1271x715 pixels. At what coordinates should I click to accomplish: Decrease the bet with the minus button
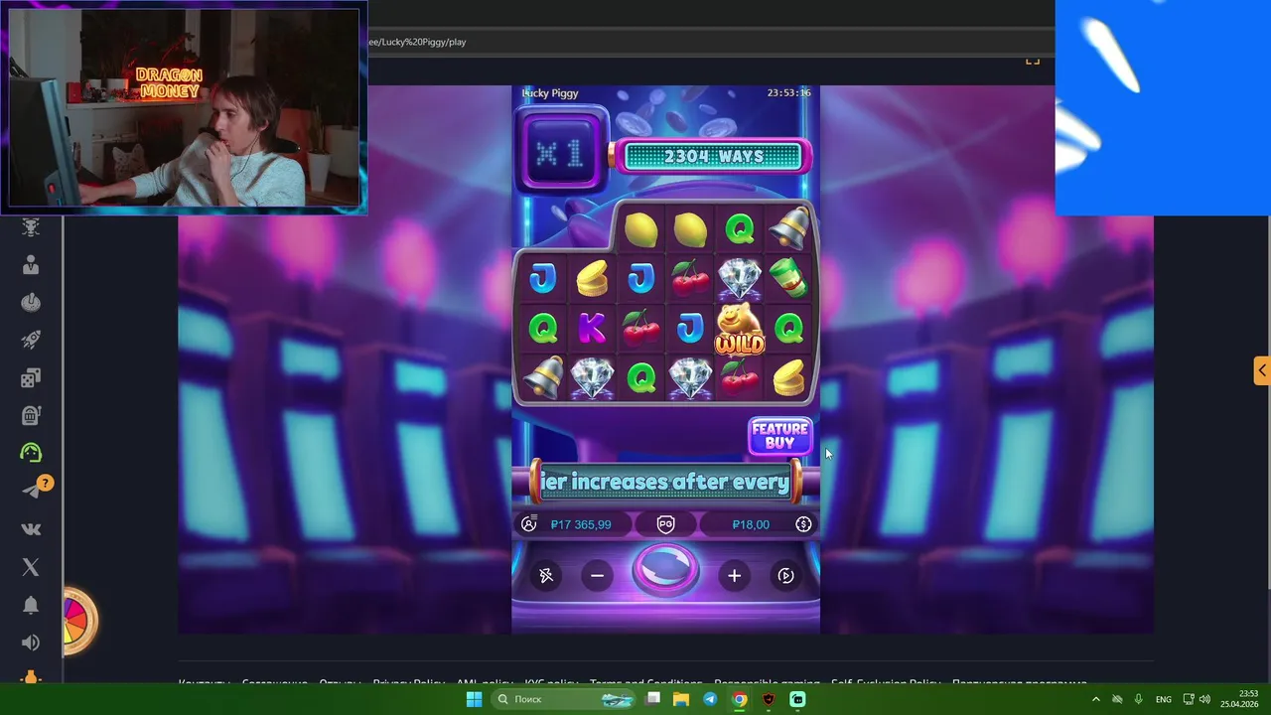click(597, 576)
